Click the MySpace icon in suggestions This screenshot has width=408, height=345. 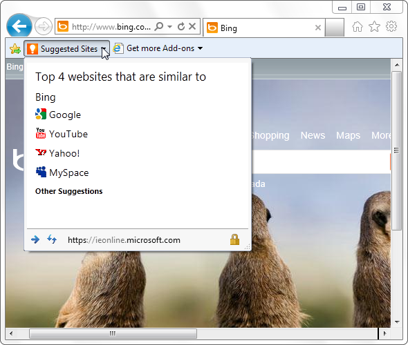pos(41,172)
